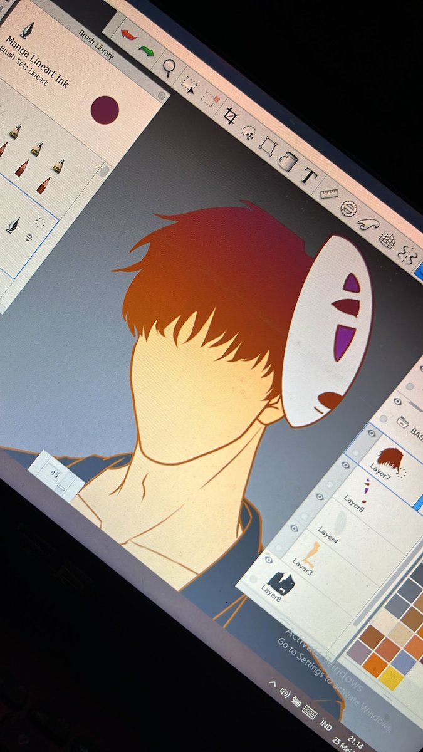The height and width of the screenshot is (752, 423).
Task: Select the Perspective Guide grid tool
Action: click(389, 239)
